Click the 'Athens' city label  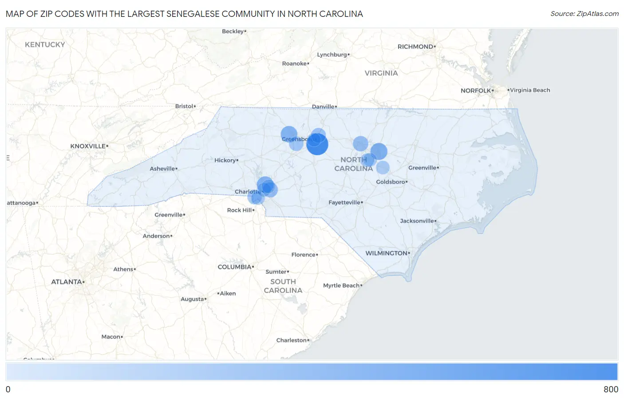click(123, 269)
